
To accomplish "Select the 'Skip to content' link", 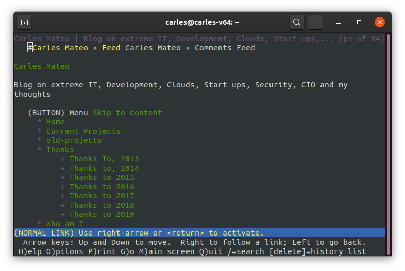I will click(127, 113).
